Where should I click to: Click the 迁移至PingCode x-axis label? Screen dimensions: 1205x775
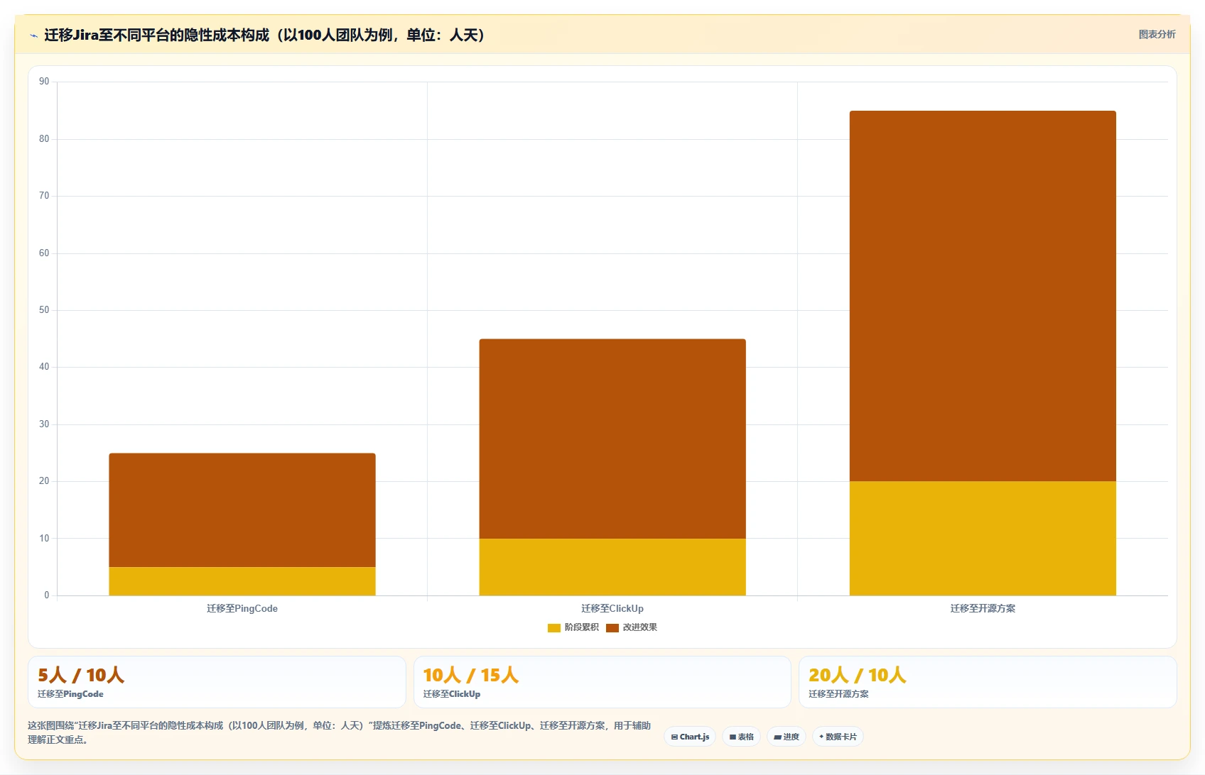[x=242, y=608]
